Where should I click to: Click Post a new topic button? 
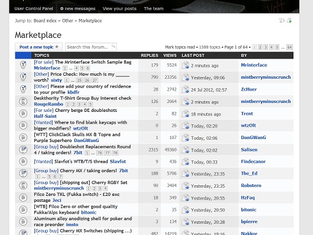tap(38, 47)
